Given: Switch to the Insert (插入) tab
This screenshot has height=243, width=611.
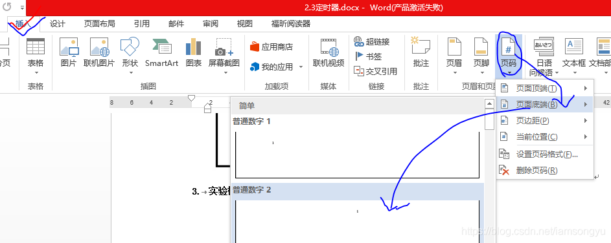Looking at the screenshot, I should click(23, 24).
